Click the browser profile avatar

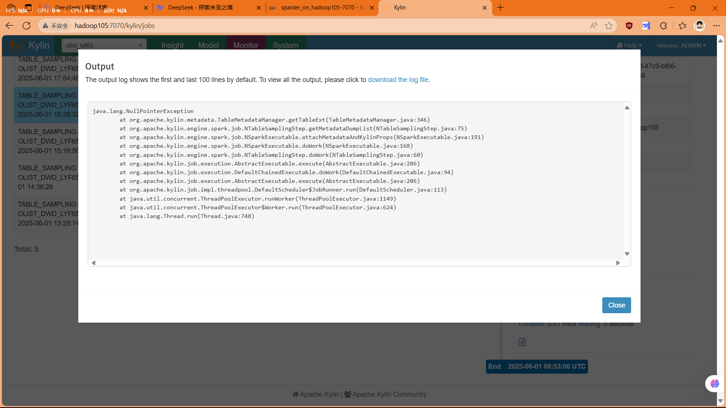[x=700, y=26]
